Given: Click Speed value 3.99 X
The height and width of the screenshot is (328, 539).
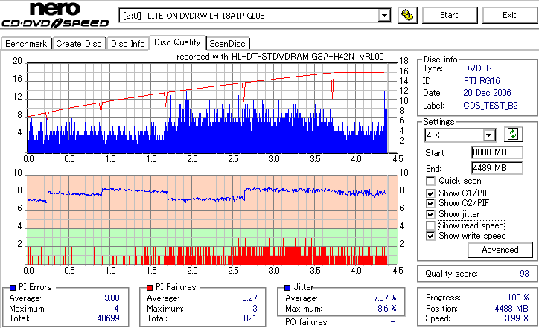Looking at the screenshot, I should coord(517,318).
